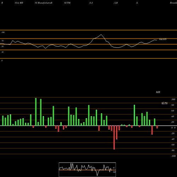Click the '(5,5' parameter text
Image resolution: width=177 pixels, height=177 pixels.
click(91, 3)
